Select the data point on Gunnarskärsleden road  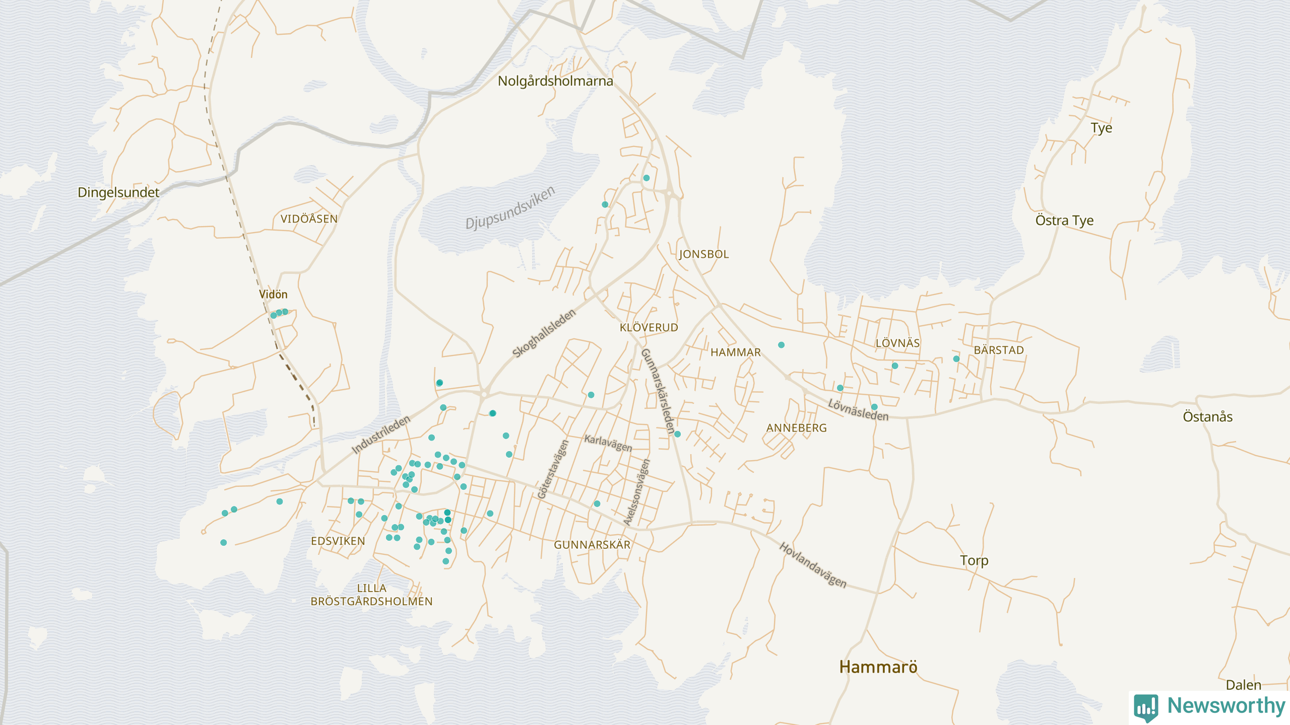(x=677, y=434)
